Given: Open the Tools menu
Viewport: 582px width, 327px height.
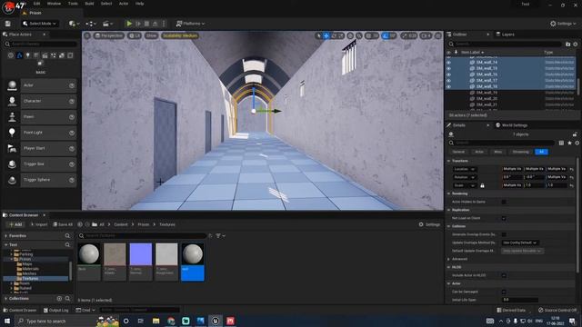Looking at the screenshot, I should pyautogui.click(x=73, y=4).
